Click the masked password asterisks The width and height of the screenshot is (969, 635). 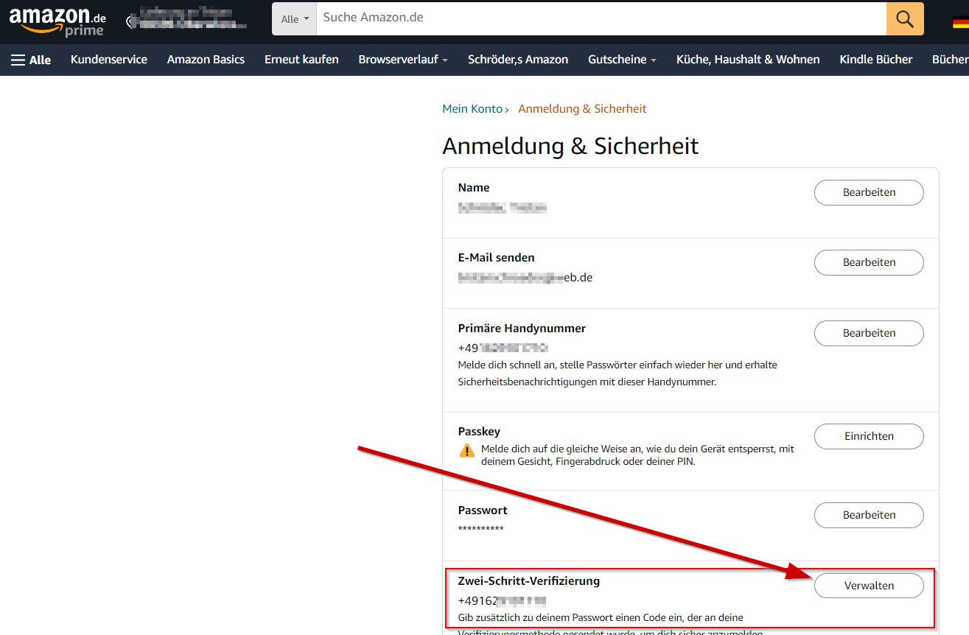[481, 530]
